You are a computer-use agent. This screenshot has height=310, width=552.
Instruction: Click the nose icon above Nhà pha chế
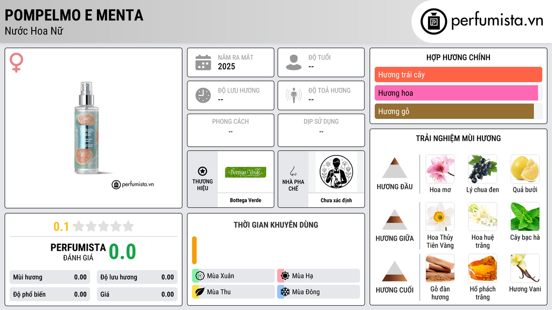[x=293, y=171]
